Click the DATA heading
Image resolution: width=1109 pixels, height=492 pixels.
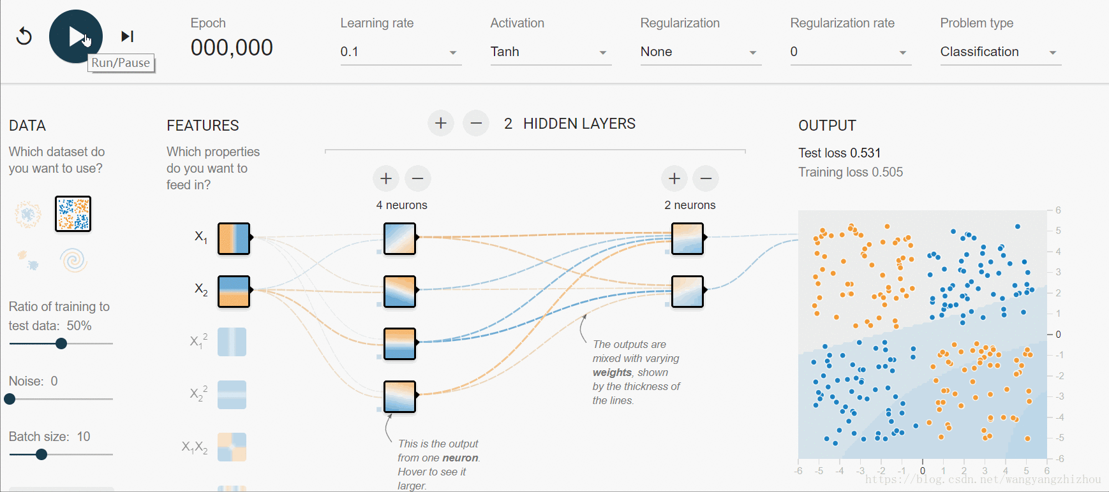pyautogui.click(x=27, y=126)
